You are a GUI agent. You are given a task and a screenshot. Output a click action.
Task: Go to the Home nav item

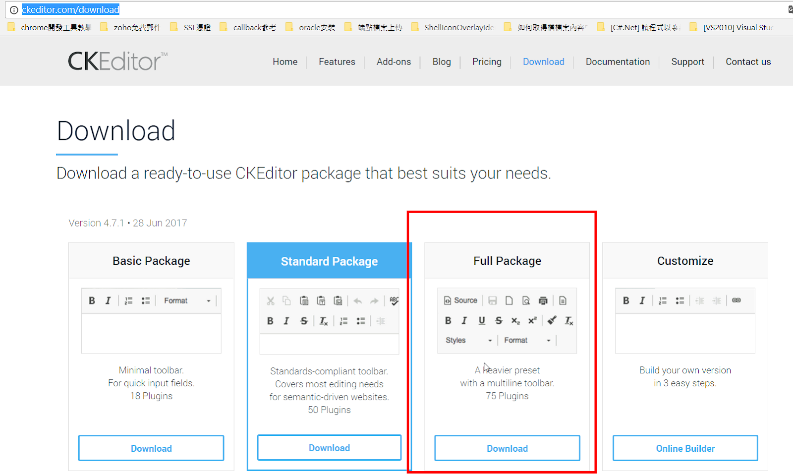(x=285, y=61)
